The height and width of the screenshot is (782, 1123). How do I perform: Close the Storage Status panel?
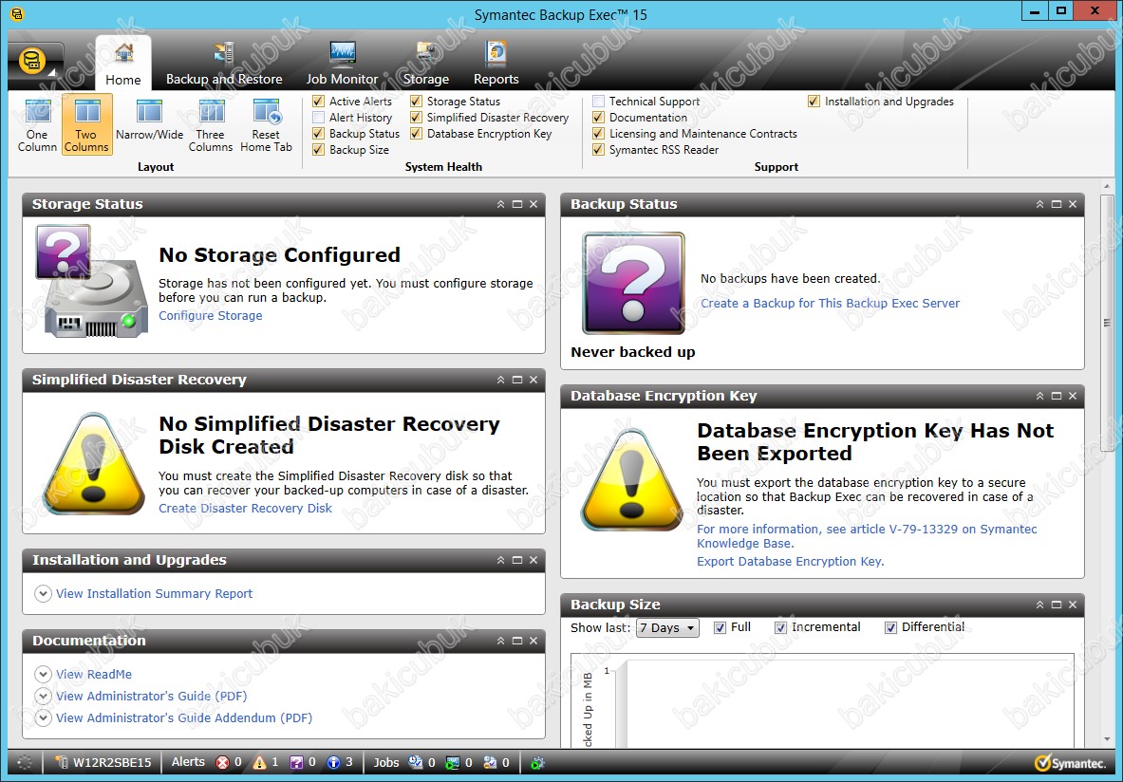[533, 204]
